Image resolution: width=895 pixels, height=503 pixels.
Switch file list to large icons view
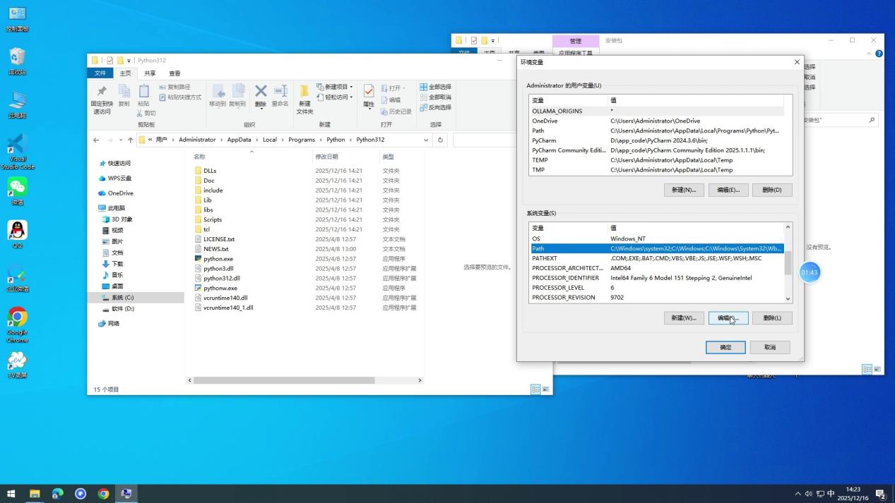pos(545,389)
